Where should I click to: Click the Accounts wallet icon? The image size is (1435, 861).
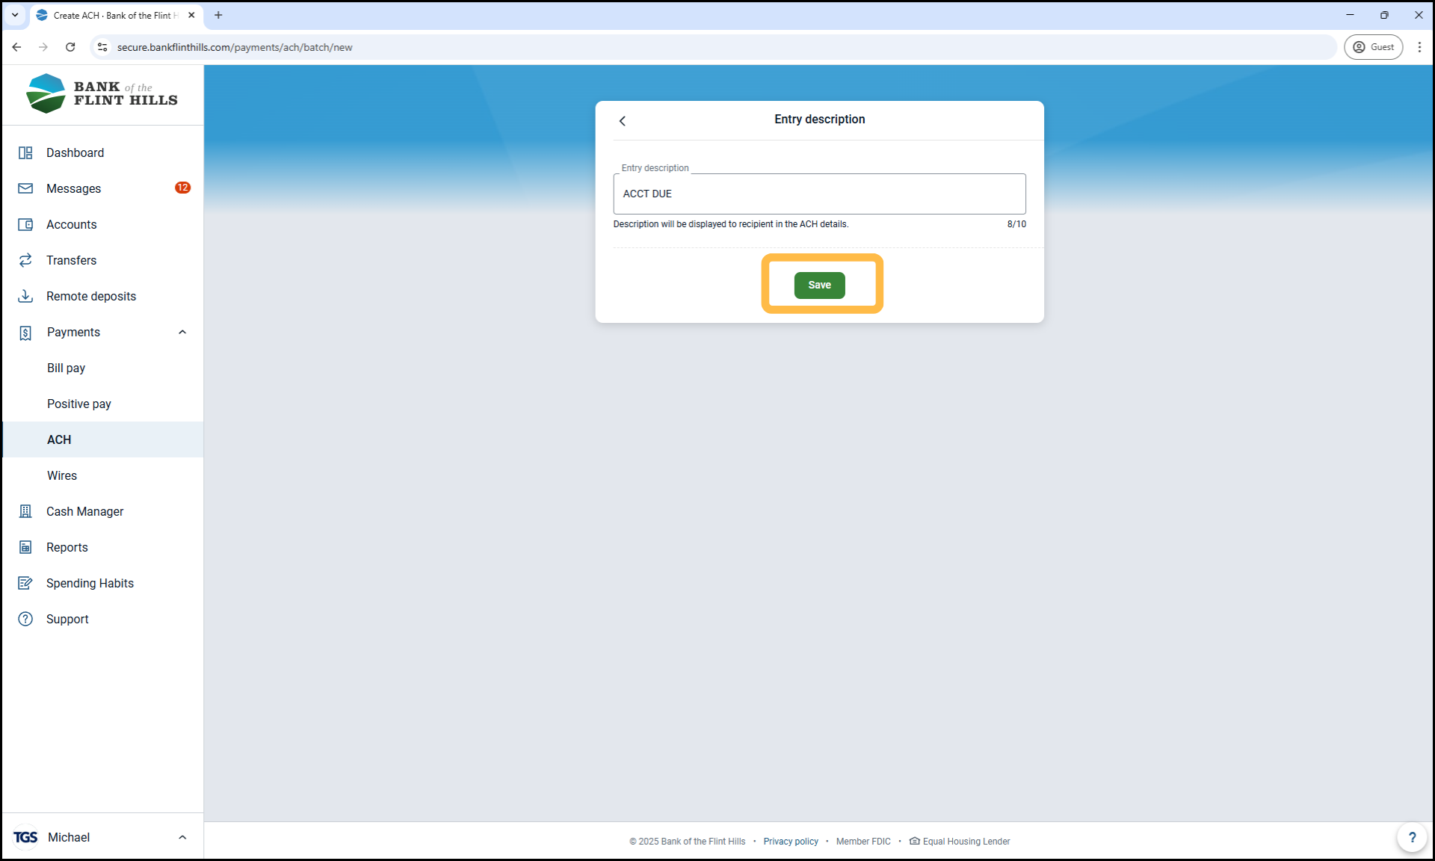[25, 224]
